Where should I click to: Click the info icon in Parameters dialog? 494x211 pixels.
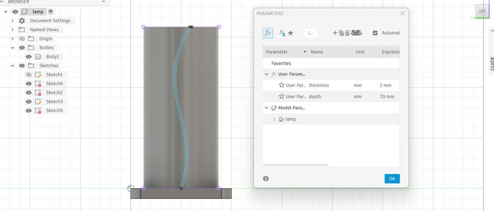[266, 178]
